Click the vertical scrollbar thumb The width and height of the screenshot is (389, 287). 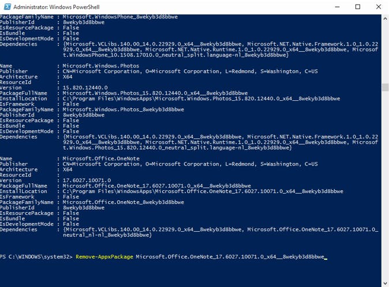[x=385, y=88]
